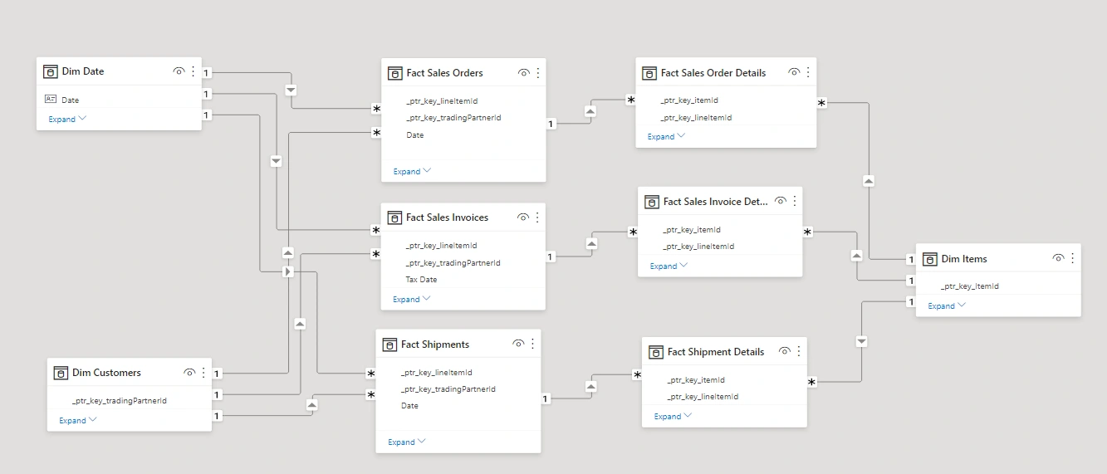Expand the Fact Sales Order Details table
Screen dimensions: 1107x474
point(666,137)
